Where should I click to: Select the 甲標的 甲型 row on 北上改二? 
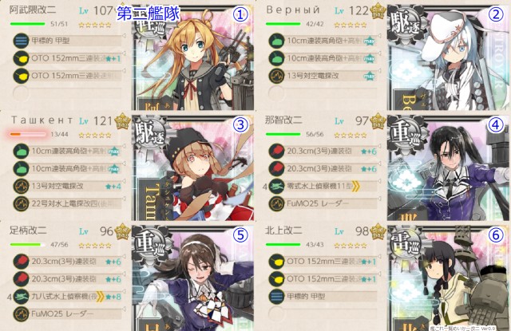coord(323,297)
